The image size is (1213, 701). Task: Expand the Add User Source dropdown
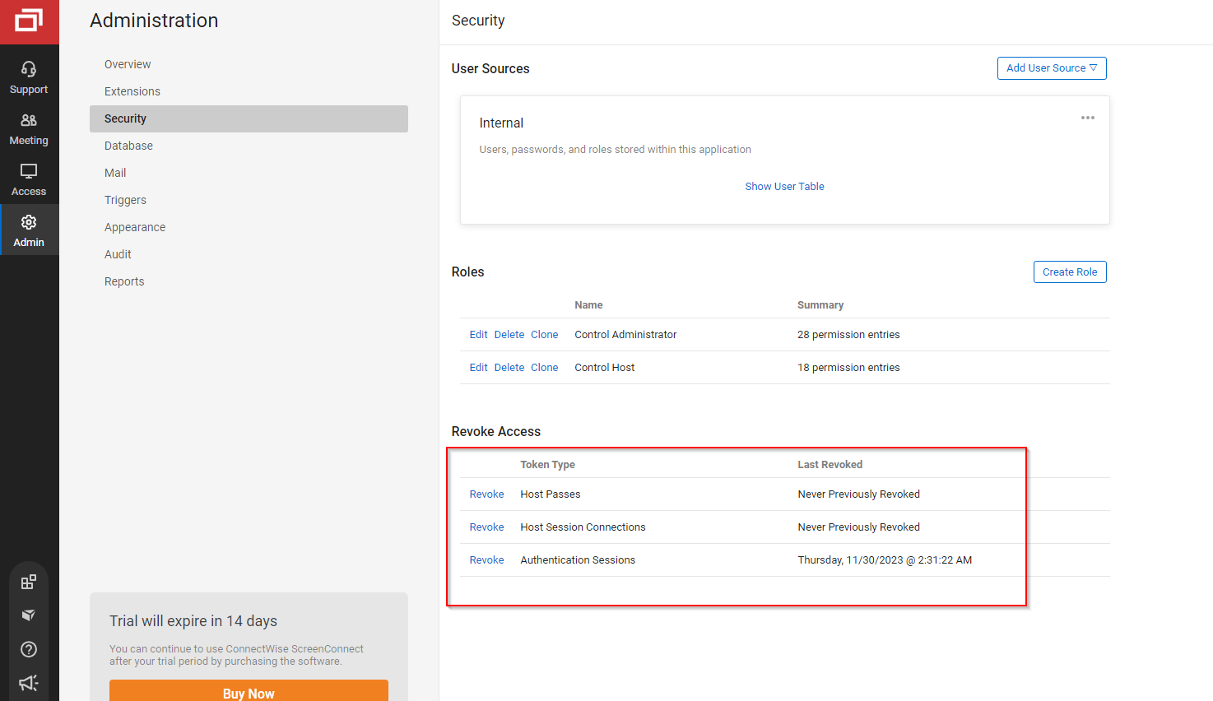[x=1051, y=68]
